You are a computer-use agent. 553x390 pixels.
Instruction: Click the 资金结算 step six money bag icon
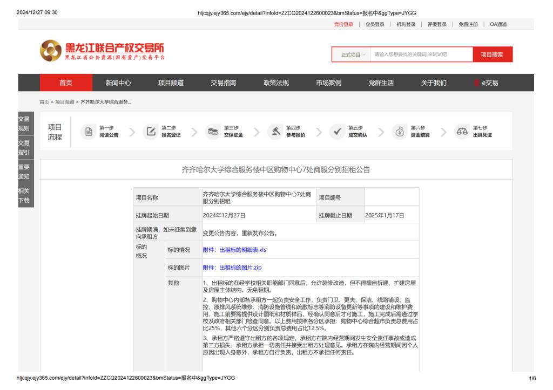tap(400, 132)
